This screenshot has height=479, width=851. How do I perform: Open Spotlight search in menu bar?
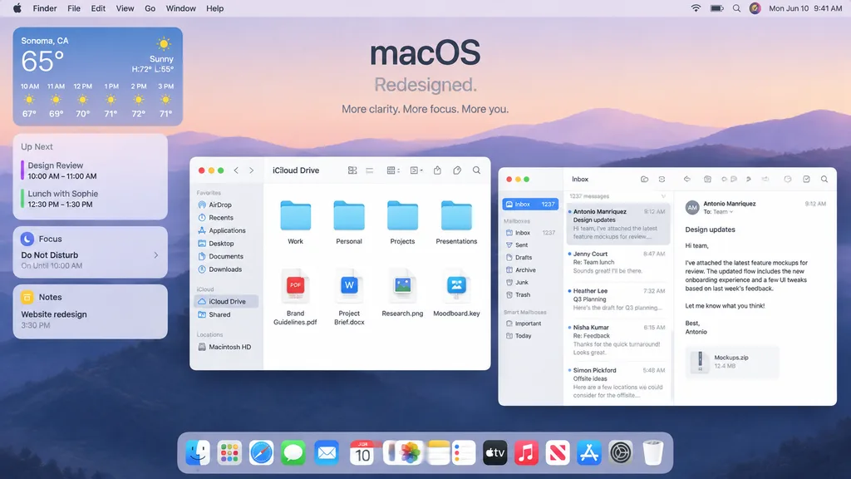[736, 8]
